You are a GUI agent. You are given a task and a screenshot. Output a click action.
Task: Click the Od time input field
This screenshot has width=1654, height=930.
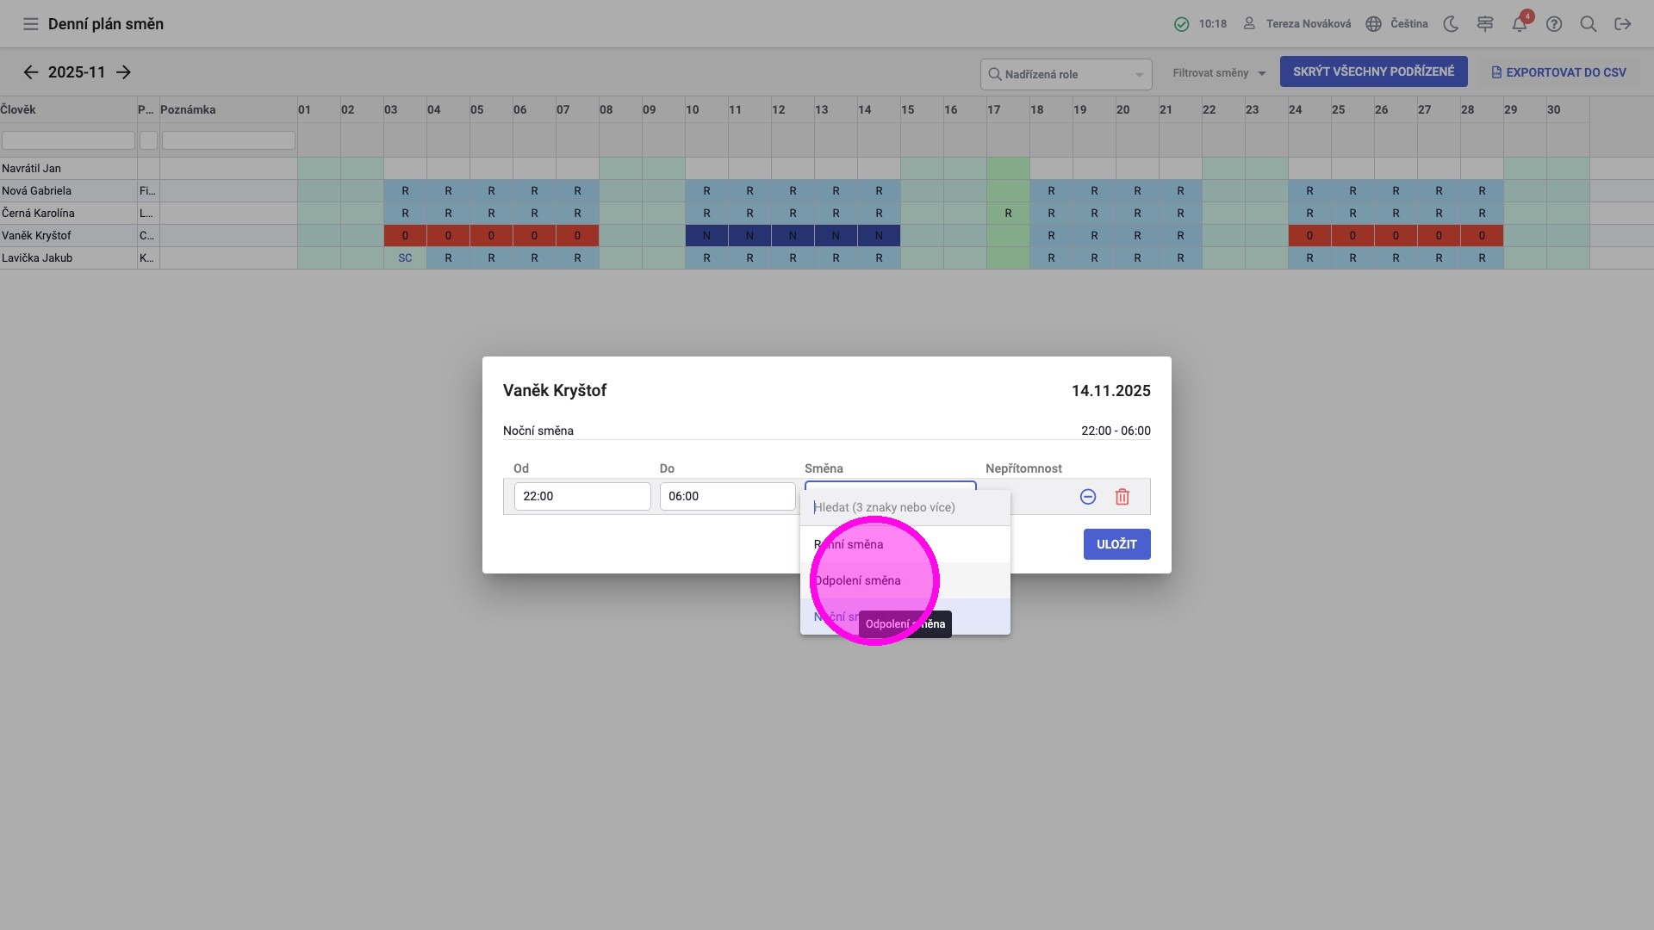coord(581,496)
